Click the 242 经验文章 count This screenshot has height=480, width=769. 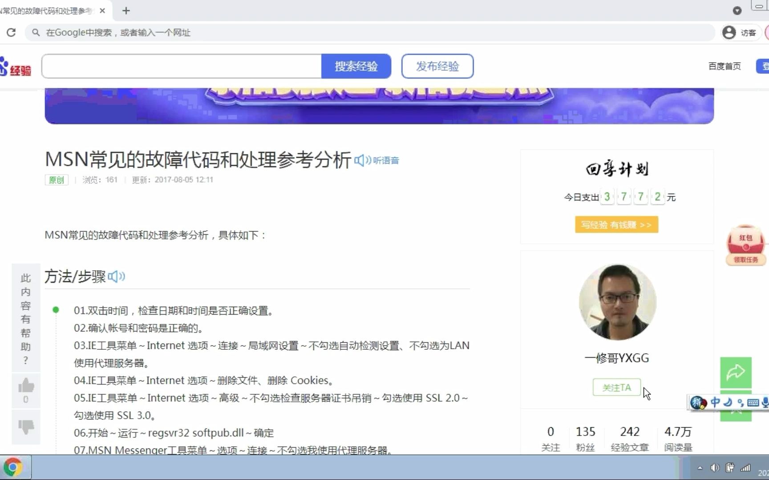(x=630, y=439)
